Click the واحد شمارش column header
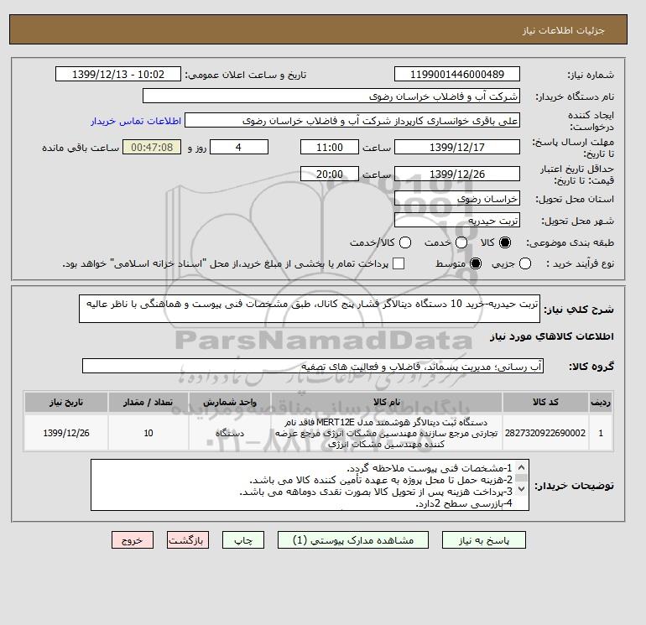This screenshot has height=625, width=646. 230,402
